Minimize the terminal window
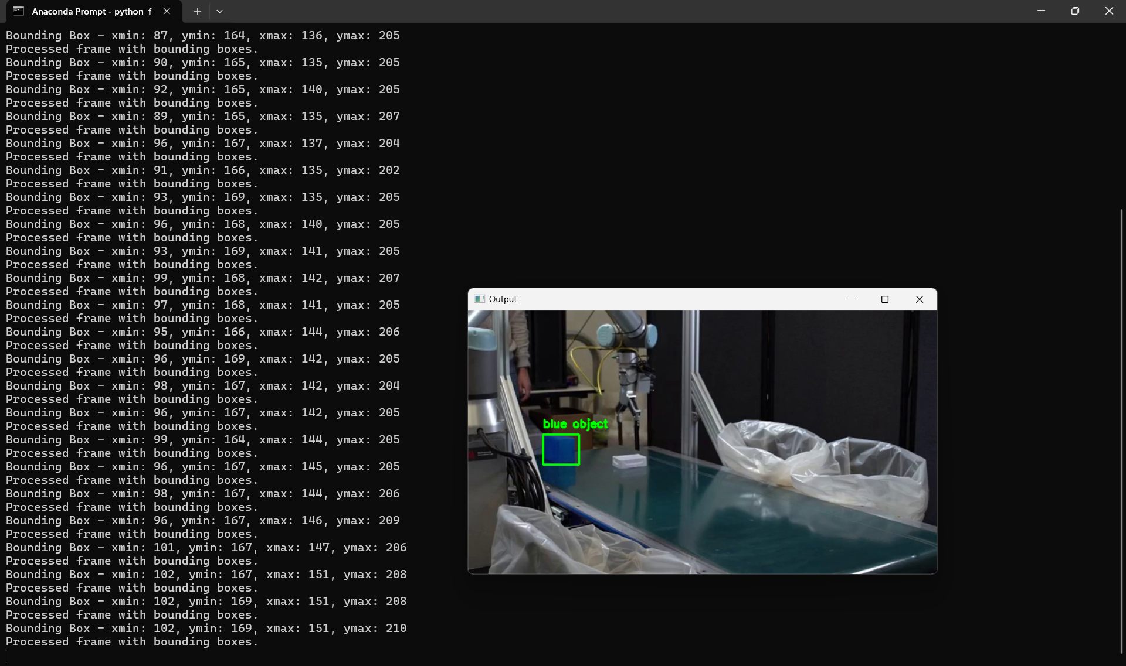The width and height of the screenshot is (1126, 666). (1041, 11)
